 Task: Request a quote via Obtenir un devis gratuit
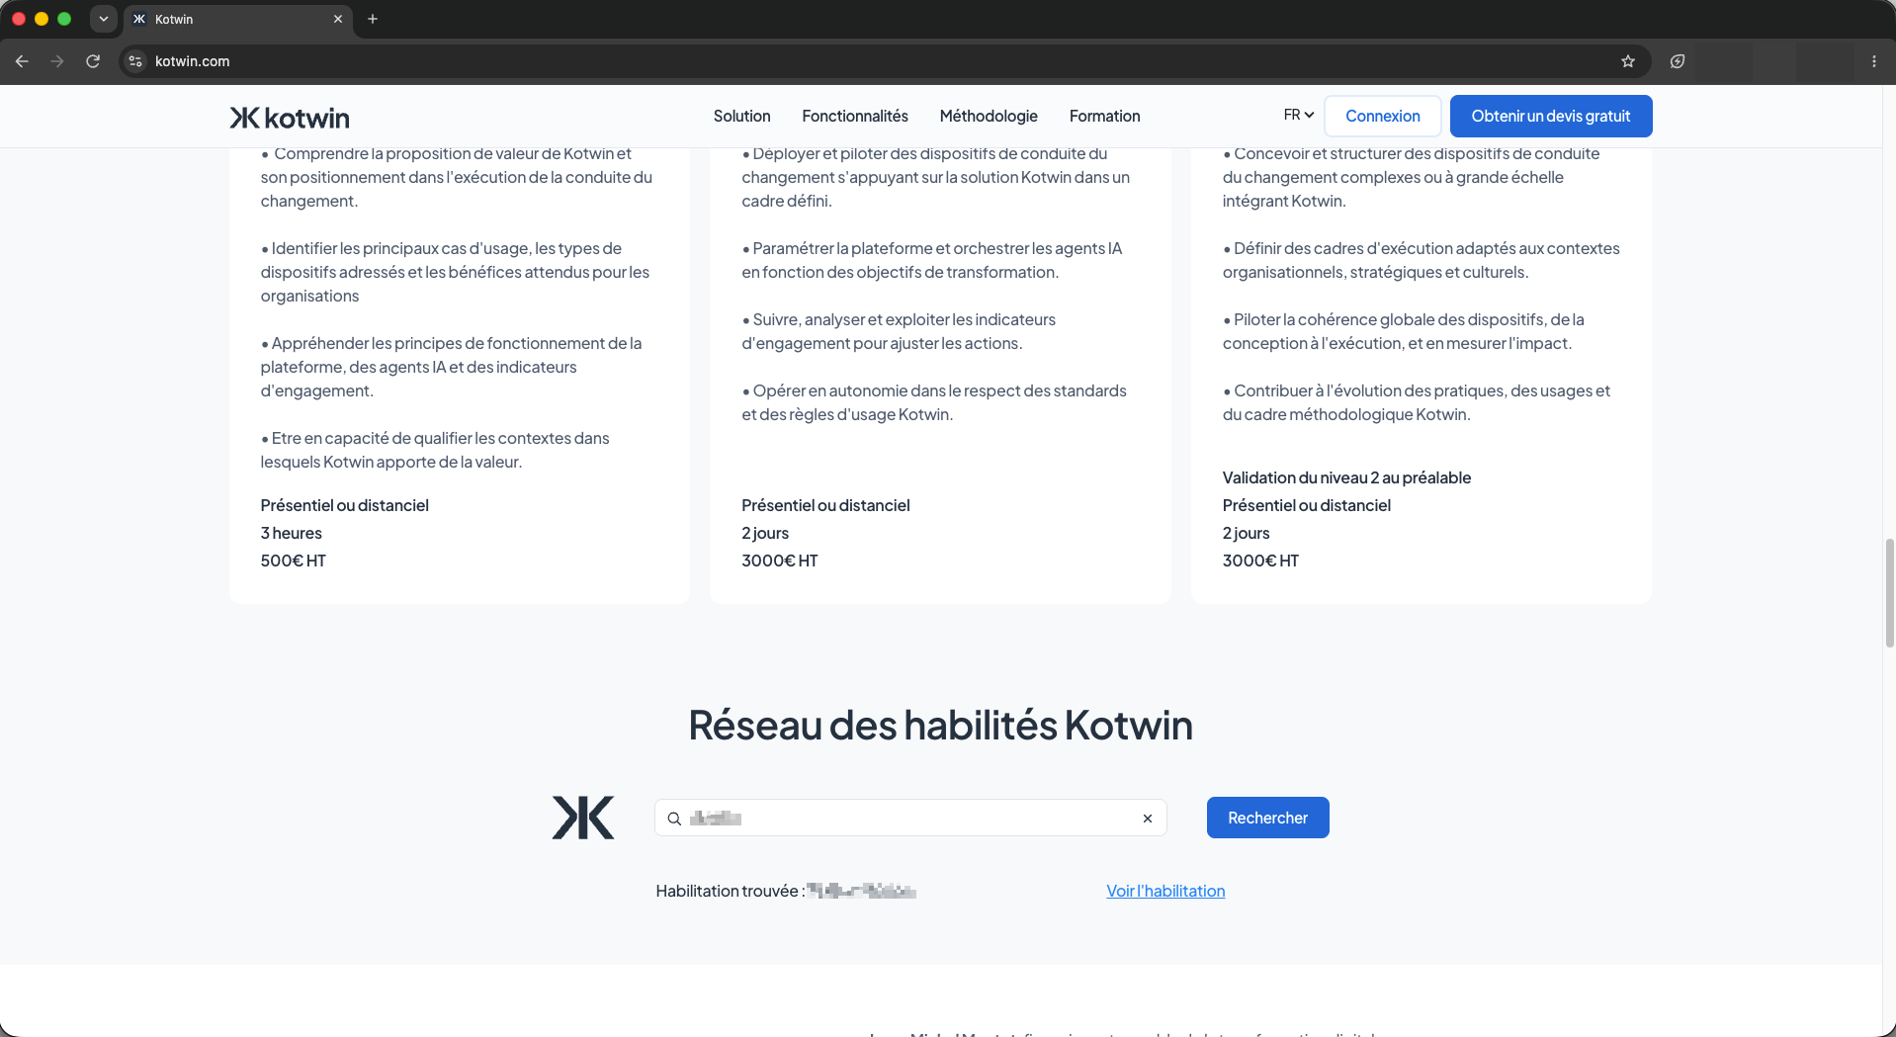[1551, 116]
